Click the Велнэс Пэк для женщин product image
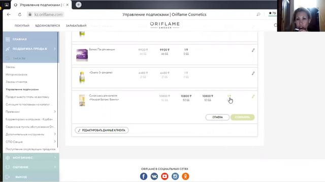The width and height of the screenshot is (325, 182). coord(82,55)
